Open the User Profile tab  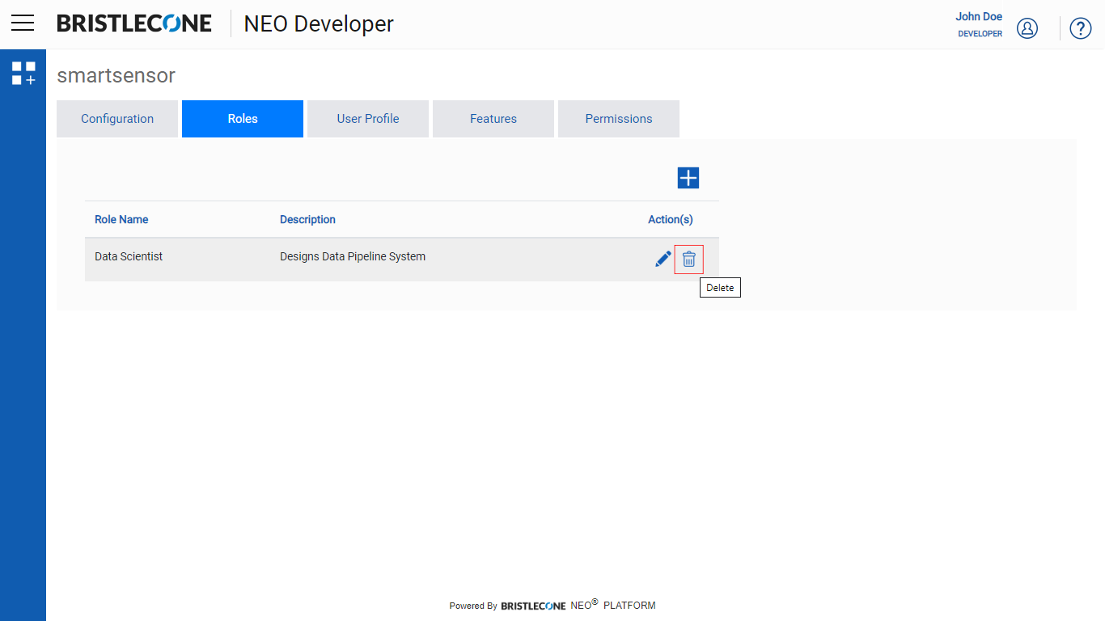[x=368, y=119]
